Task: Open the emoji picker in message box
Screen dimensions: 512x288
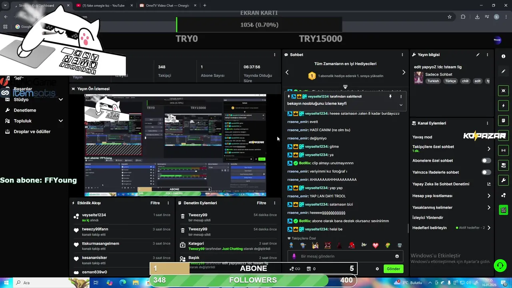Action: (397, 256)
